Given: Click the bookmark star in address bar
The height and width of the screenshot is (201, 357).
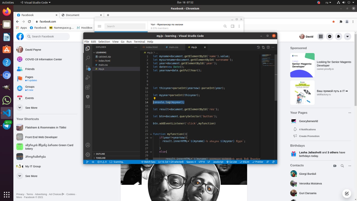Looking at the screenshot, I should (x=333, y=21).
